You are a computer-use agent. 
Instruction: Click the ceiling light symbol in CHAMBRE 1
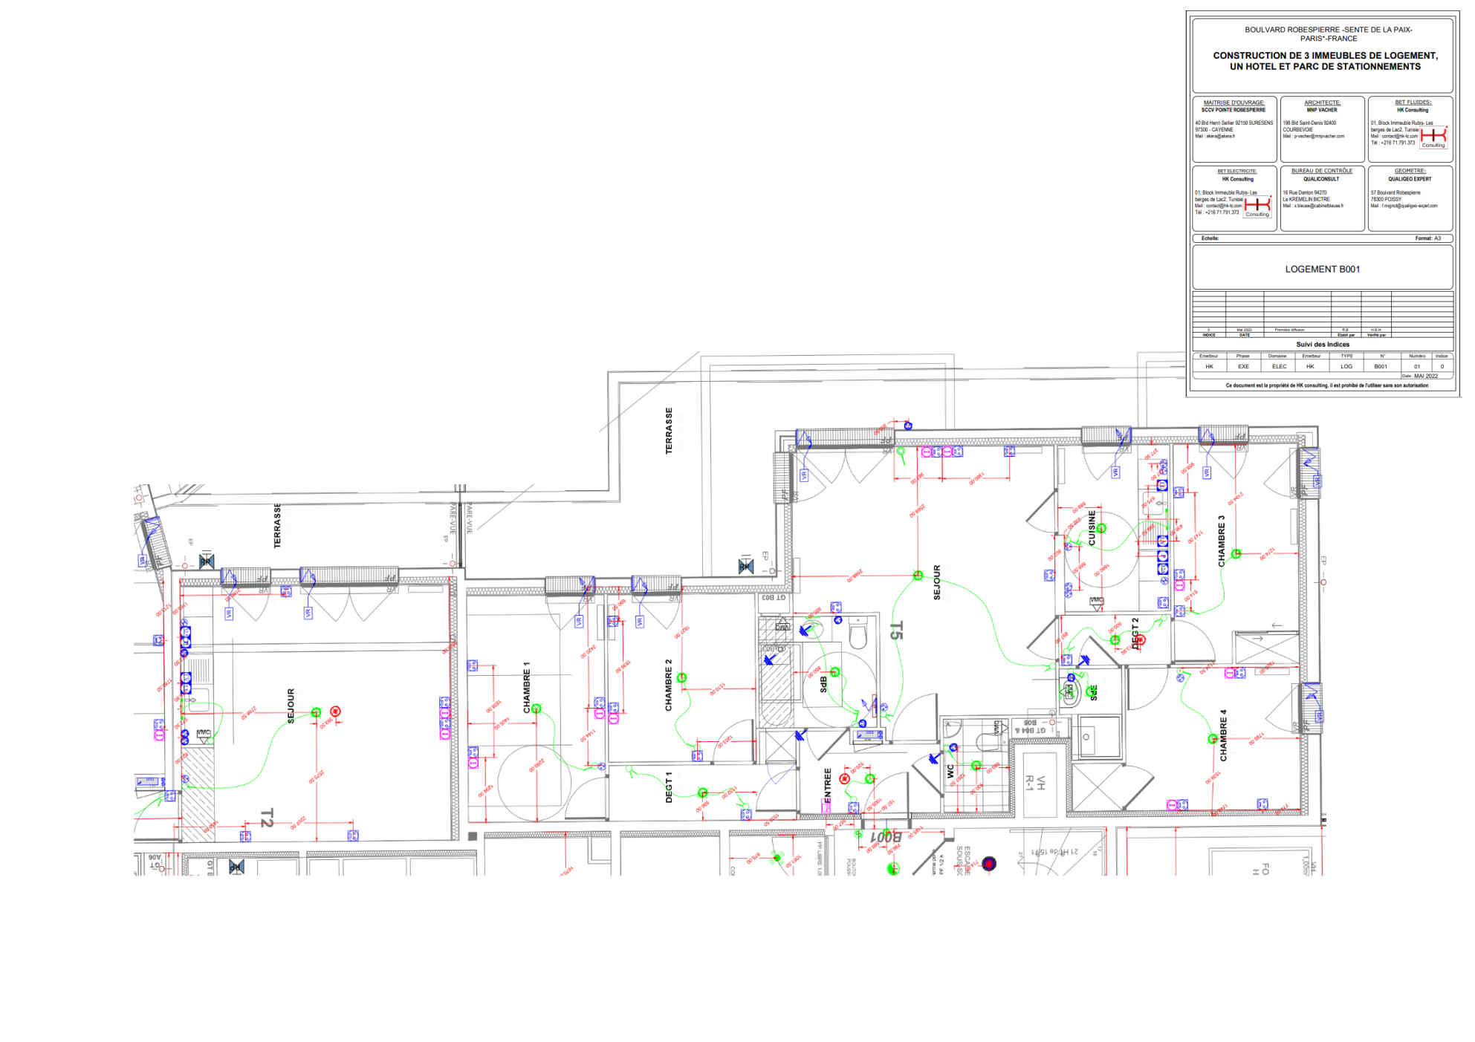pos(536,709)
